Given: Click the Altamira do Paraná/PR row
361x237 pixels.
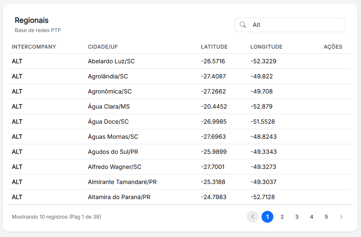Looking at the screenshot, I should 119,197.
